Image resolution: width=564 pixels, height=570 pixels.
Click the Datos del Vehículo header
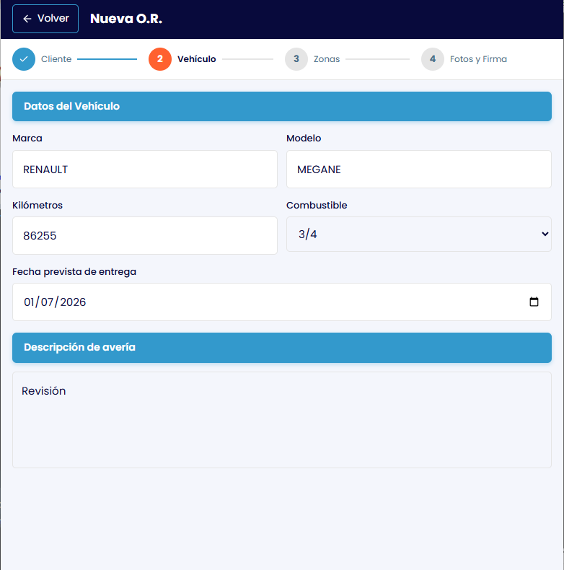[x=281, y=106]
